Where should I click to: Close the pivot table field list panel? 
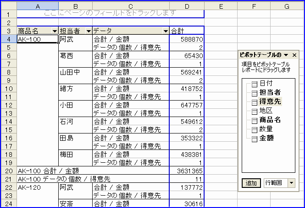[294, 55]
